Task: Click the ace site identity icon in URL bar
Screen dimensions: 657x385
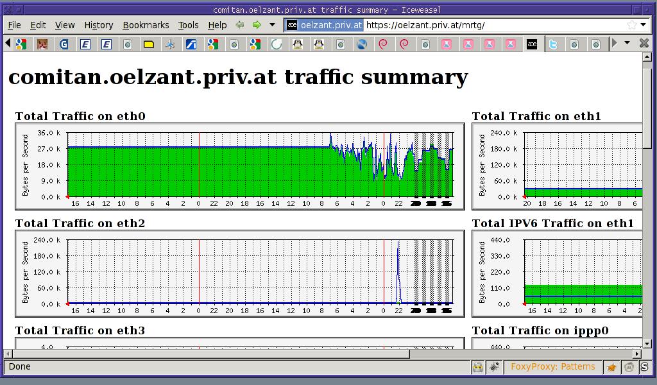Action: point(292,25)
